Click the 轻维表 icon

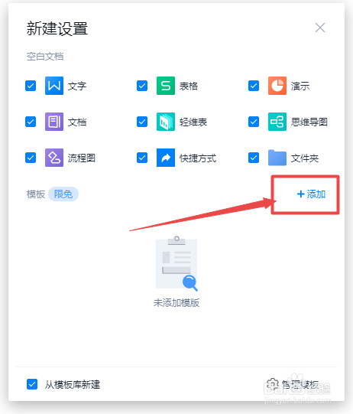pos(166,122)
